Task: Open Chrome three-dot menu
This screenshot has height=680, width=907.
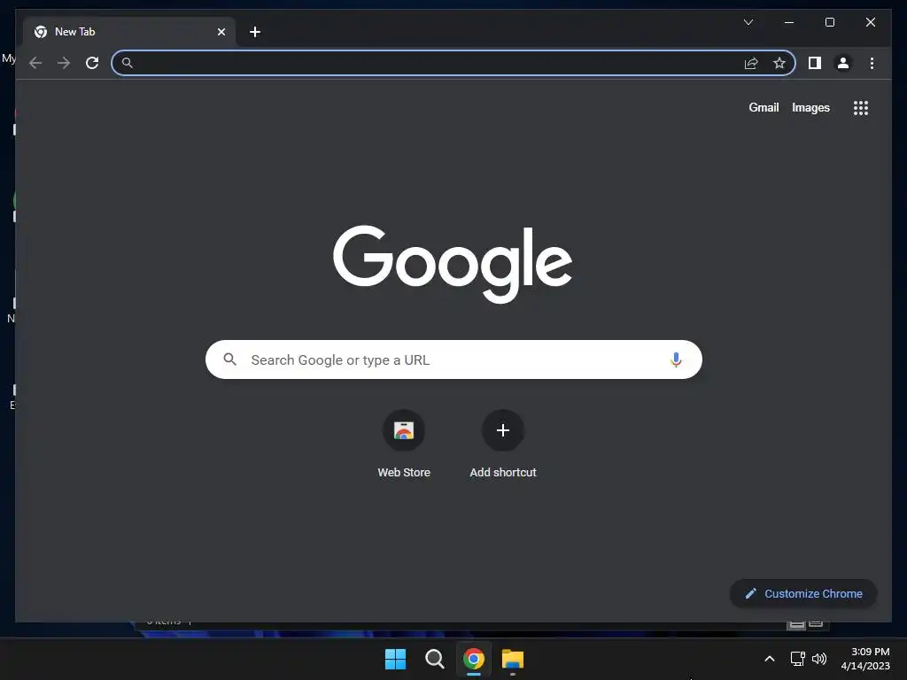Action: 872,63
